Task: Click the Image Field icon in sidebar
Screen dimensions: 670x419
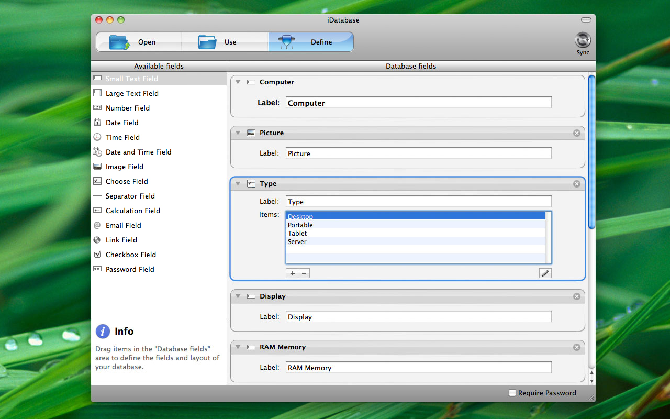Action: (x=97, y=167)
